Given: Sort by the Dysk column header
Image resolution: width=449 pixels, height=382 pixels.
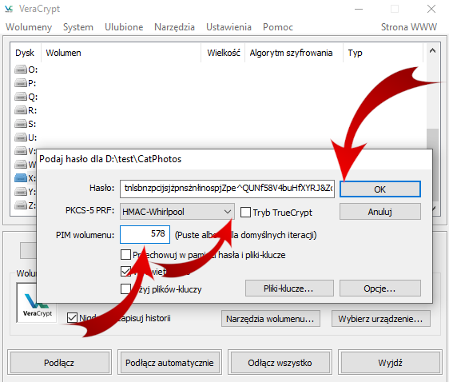Looking at the screenshot, I should (25, 53).
